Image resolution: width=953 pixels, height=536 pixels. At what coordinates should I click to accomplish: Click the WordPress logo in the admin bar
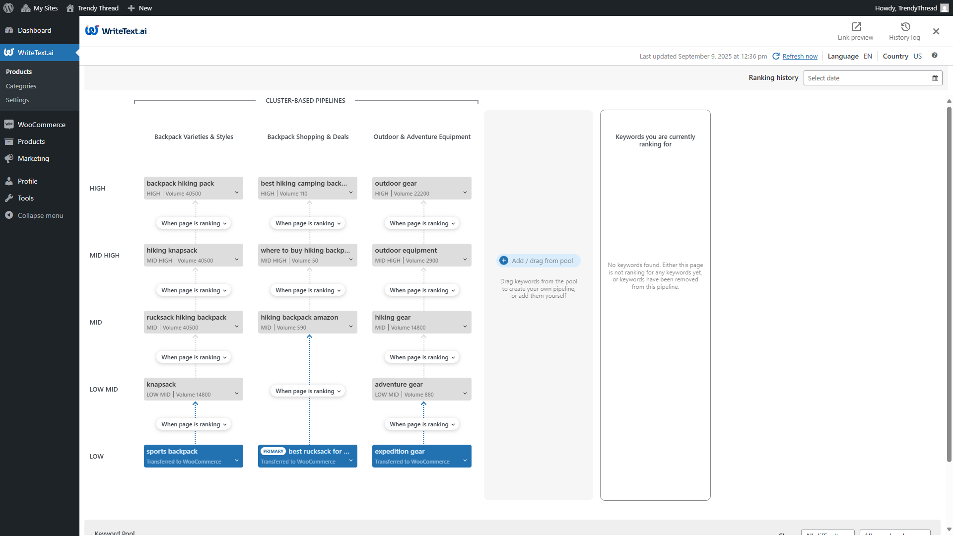click(8, 8)
